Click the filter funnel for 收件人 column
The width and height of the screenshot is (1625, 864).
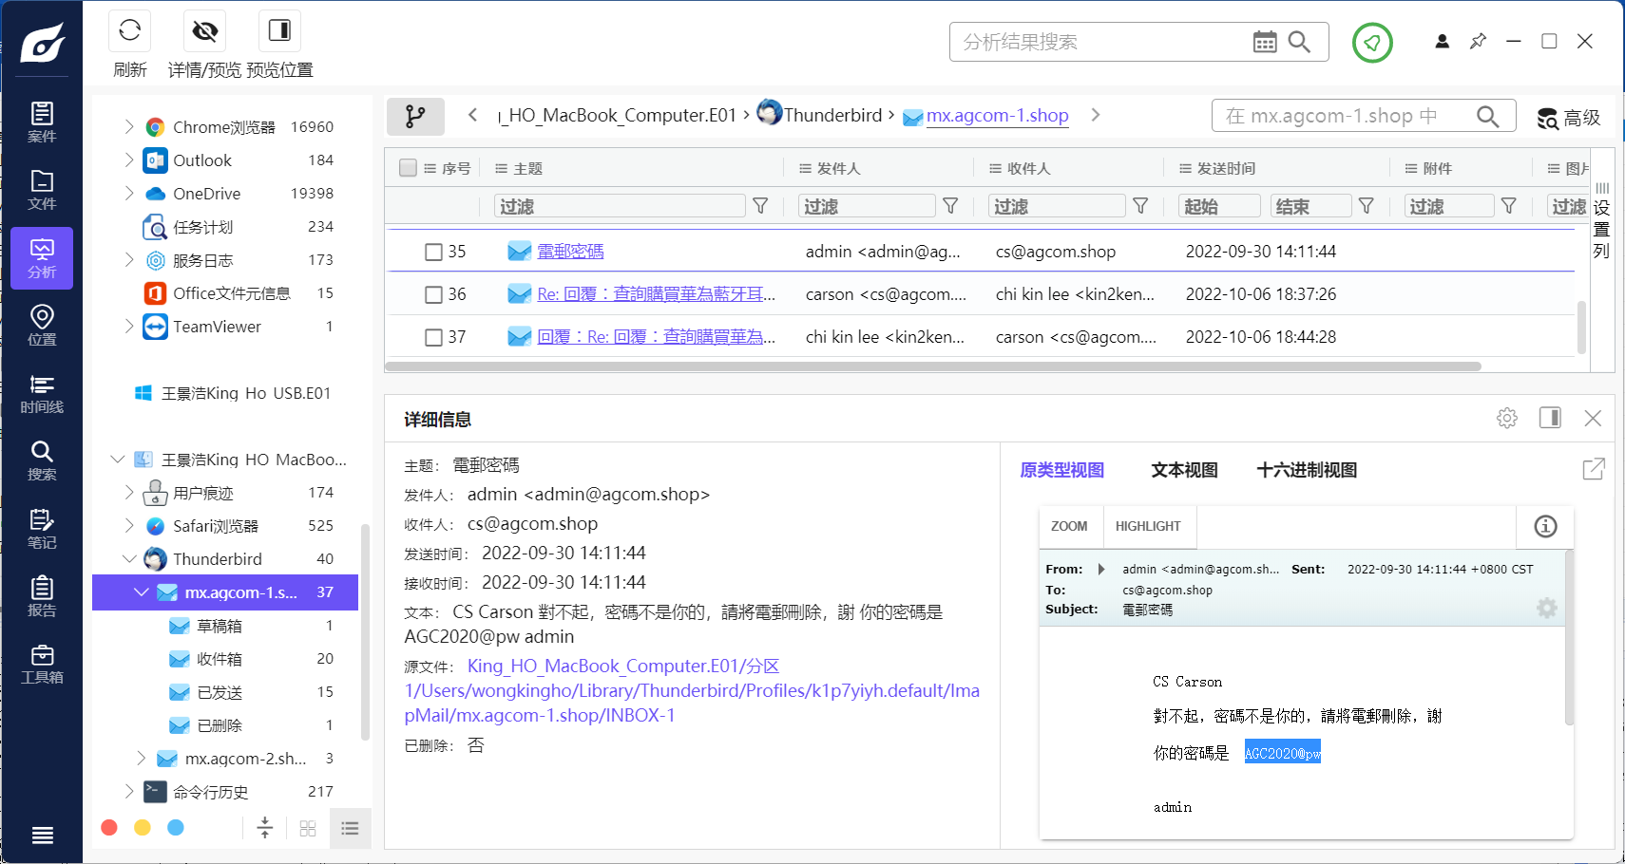(1140, 206)
